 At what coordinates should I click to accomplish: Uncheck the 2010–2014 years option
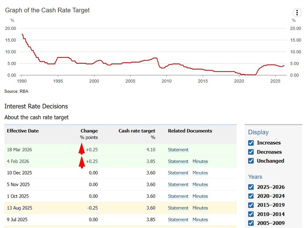tap(251, 214)
